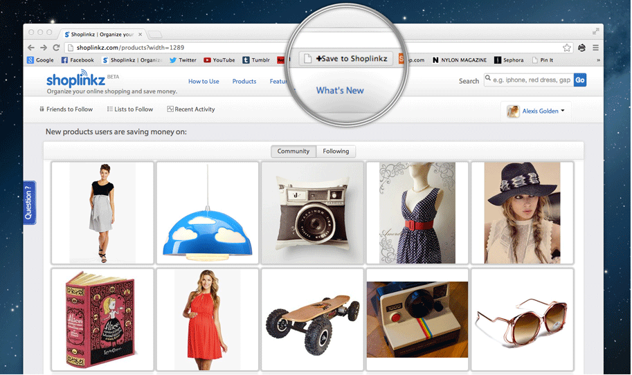The image size is (632, 375).
Task: Open a new browser tab
Action: tap(155, 34)
